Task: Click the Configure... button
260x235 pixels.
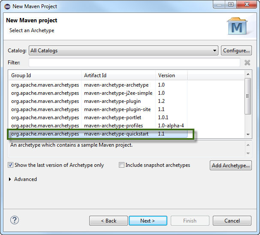Action: point(236,50)
